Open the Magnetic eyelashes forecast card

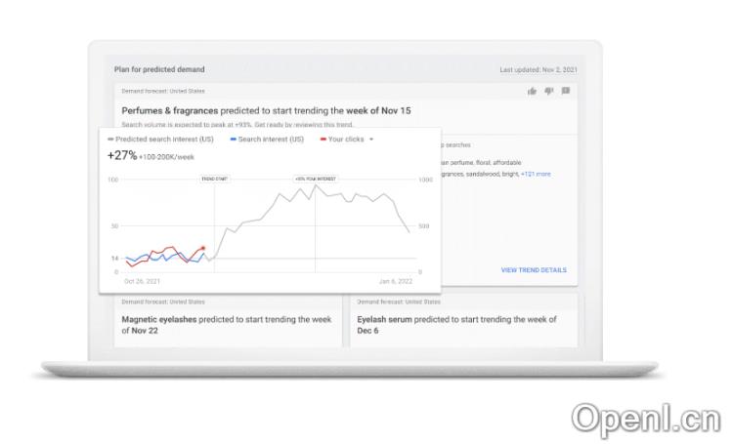227,324
